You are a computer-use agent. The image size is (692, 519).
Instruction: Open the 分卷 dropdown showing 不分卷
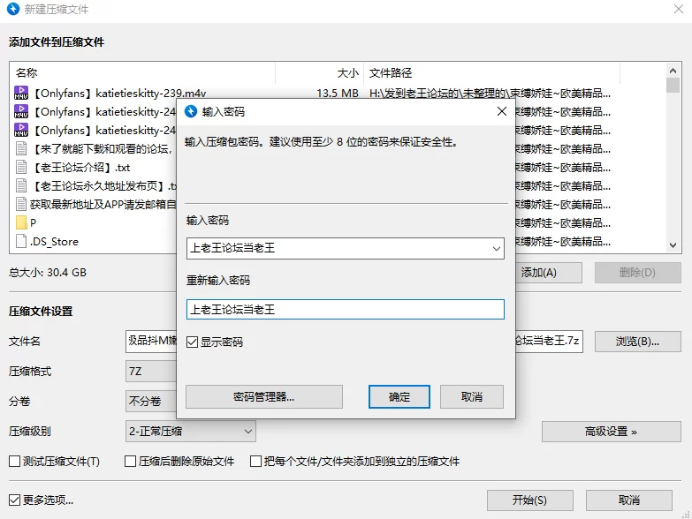tap(151, 402)
